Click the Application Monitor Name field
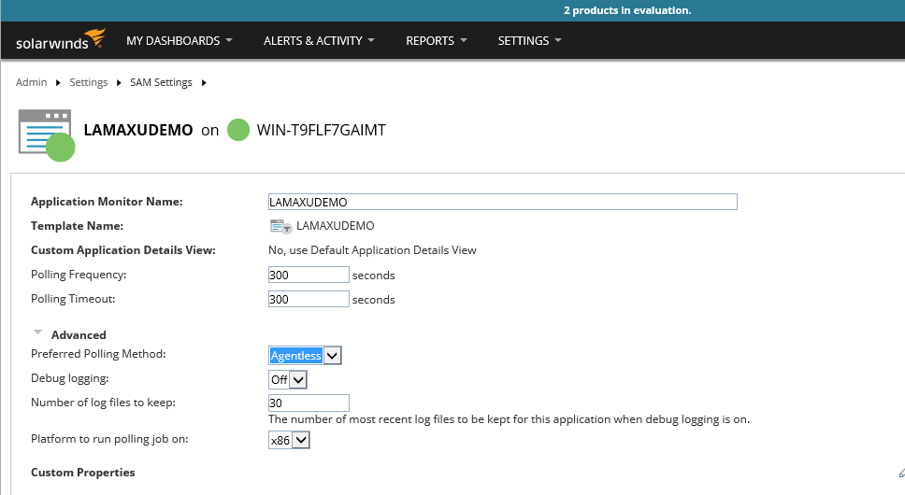The width and height of the screenshot is (905, 495). click(x=502, y=202)
